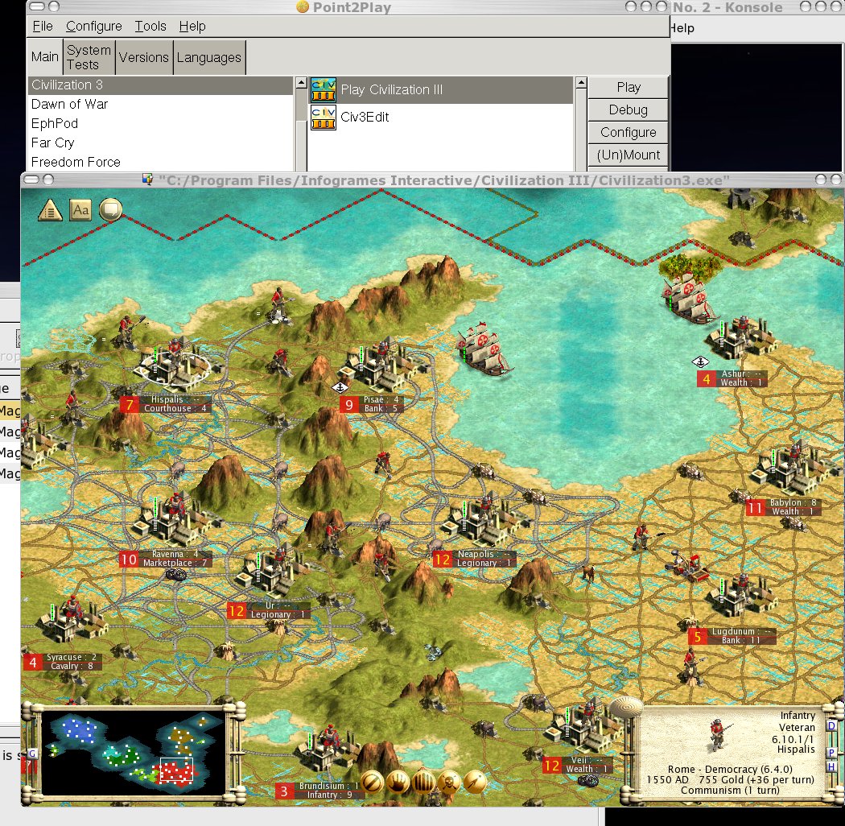Click the launcher list scrollbar up arrow
845x826 pixels.
coord(581,83)
